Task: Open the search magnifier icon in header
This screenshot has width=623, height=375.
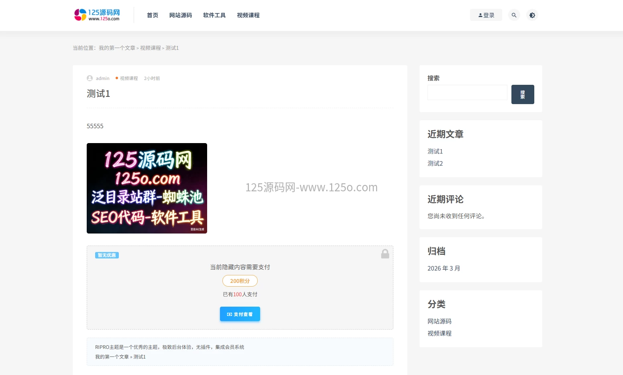Action: pyautogui.click(x=514, y=15)
